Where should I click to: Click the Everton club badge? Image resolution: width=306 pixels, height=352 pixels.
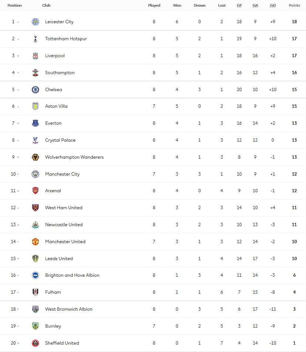35,123
